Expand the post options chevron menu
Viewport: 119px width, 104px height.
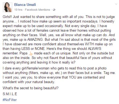pos(116,4)
